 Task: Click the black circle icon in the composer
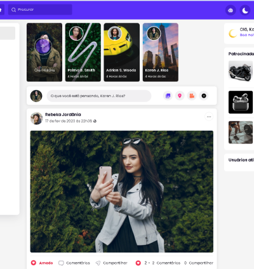point(204,96)
